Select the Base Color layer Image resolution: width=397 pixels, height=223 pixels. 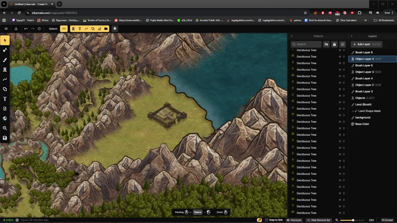(372, 124)
